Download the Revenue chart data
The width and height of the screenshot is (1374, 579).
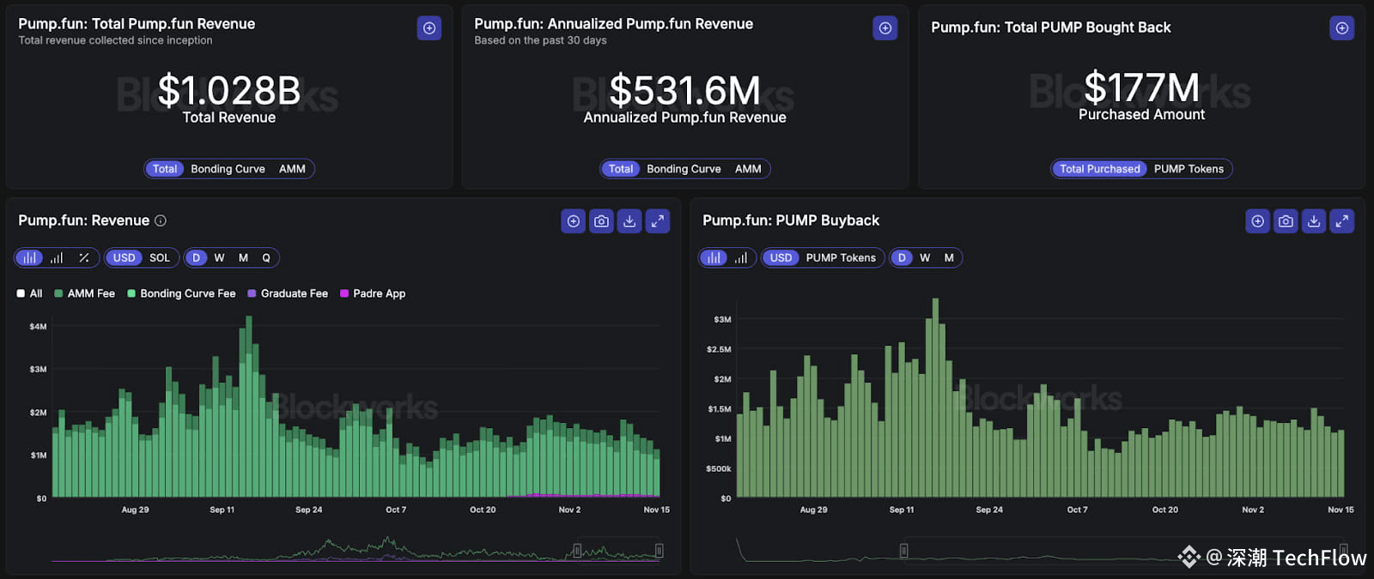[x=629, y=221]
